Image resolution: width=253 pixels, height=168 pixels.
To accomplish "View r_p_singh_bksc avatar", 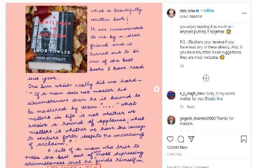I will click(x=171, y=95).
